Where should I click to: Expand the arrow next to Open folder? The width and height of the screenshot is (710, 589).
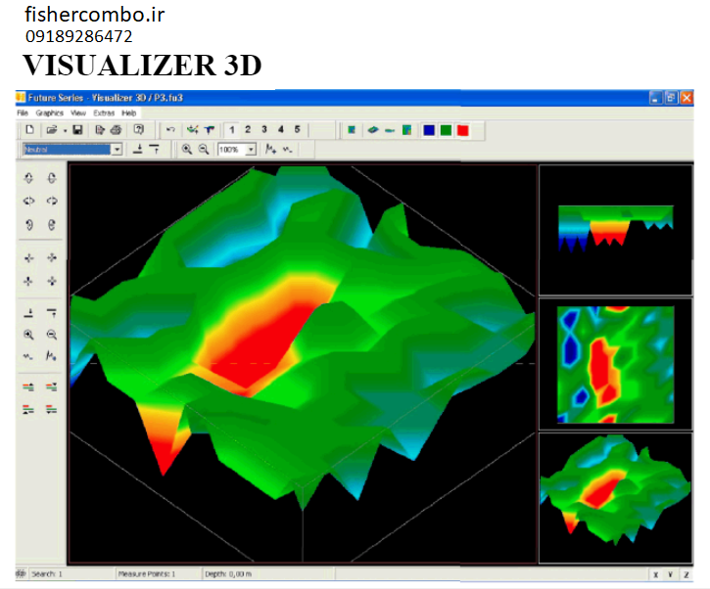[x=64, y=129]
